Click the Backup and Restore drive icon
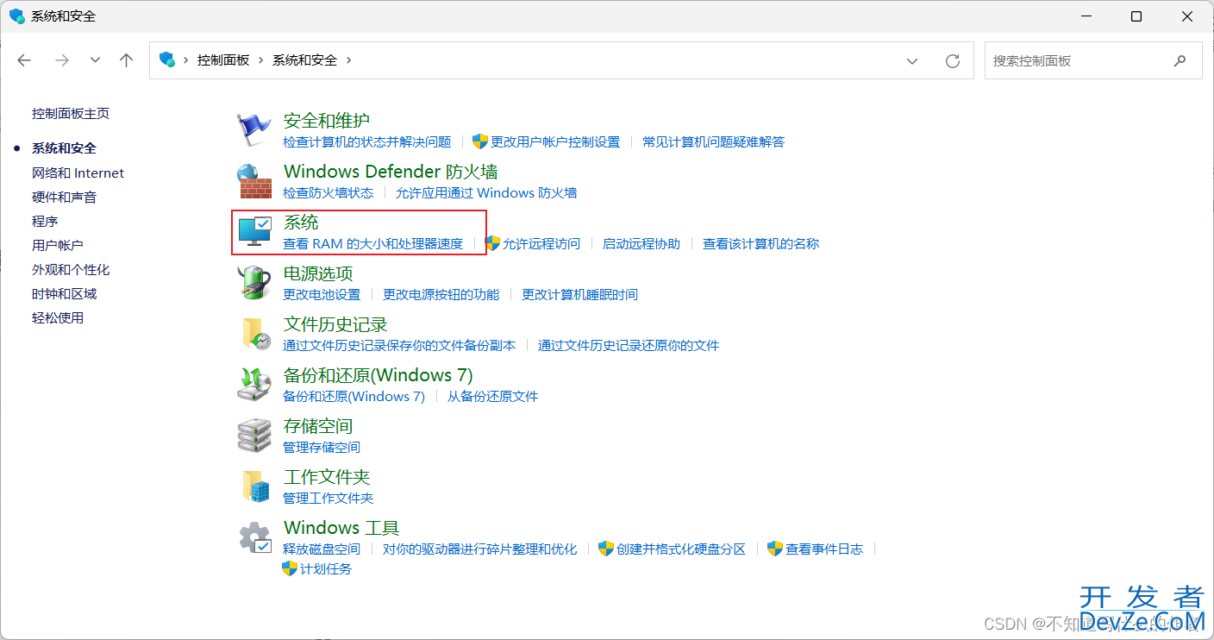Screen dimensions: 1214x640 [x=254, y=385]
